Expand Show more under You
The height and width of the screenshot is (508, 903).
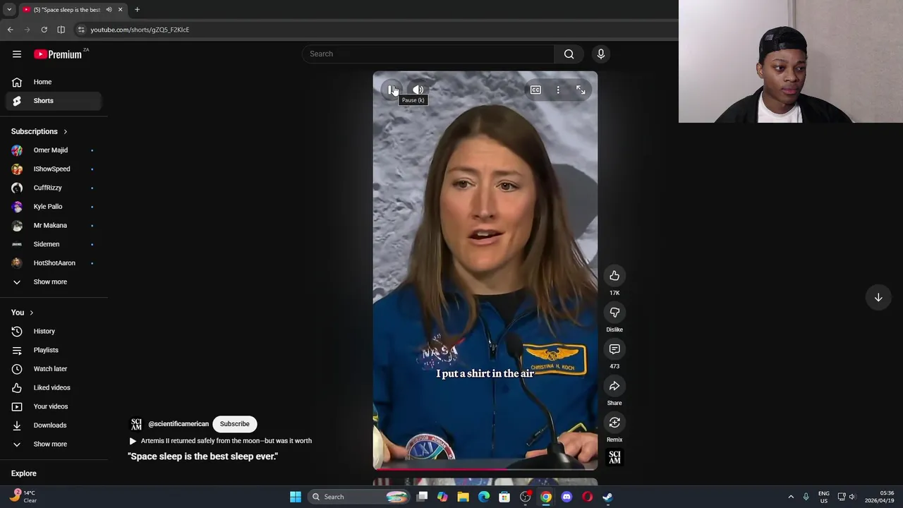[54, 445]
